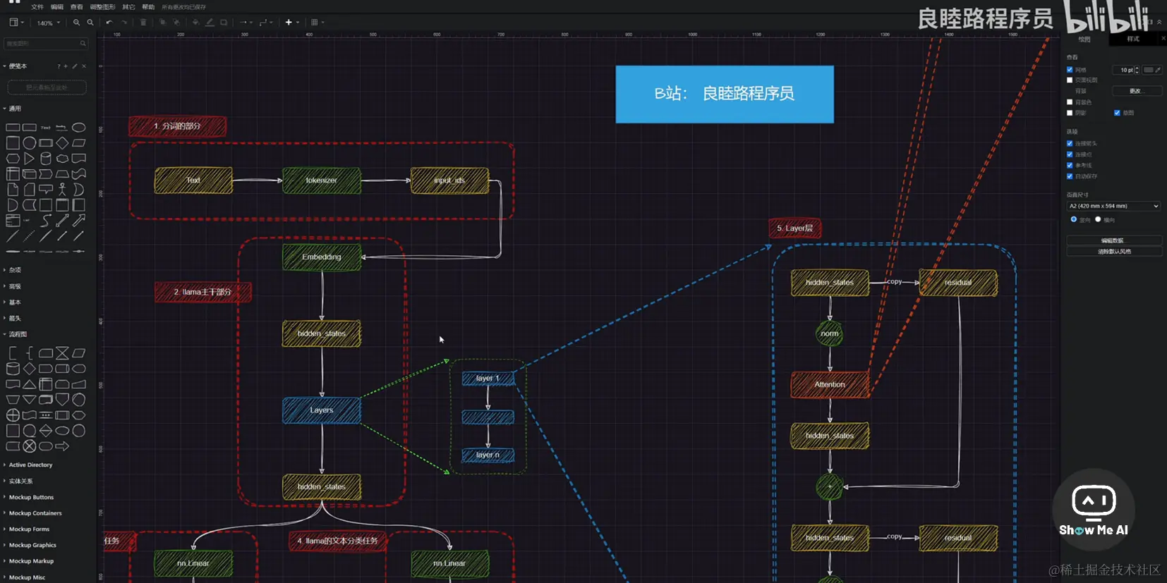Toggle the 自动保存 autosave checkbox
Screen dimensions: 1167x583
pyautogui.click(x=1070, y=176)
